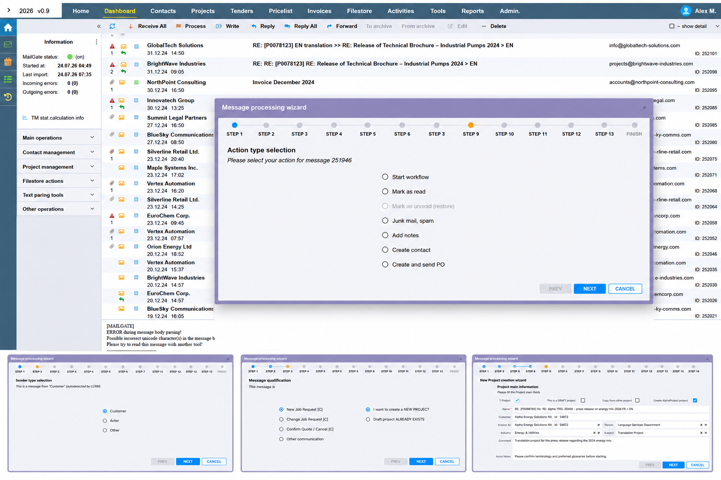Open the Reports menu
721x480 pixels.
(x=473, y=11)
